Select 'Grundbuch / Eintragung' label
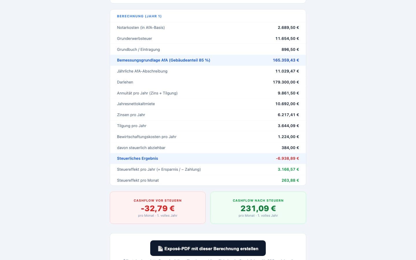The width and height of the screenshot is (416, 260). point(138,49)
